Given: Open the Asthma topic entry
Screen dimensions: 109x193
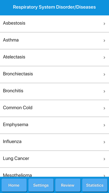Looking at the screenshot, I should click(54, 41).
